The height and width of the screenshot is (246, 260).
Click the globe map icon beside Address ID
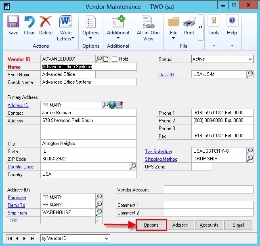coord(112,105)
